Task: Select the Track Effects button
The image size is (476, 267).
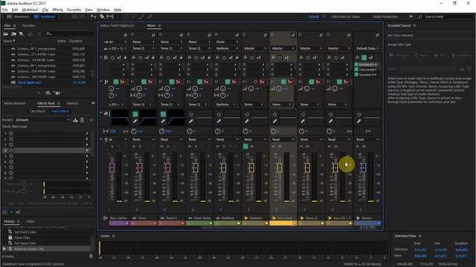Action: 60,111
